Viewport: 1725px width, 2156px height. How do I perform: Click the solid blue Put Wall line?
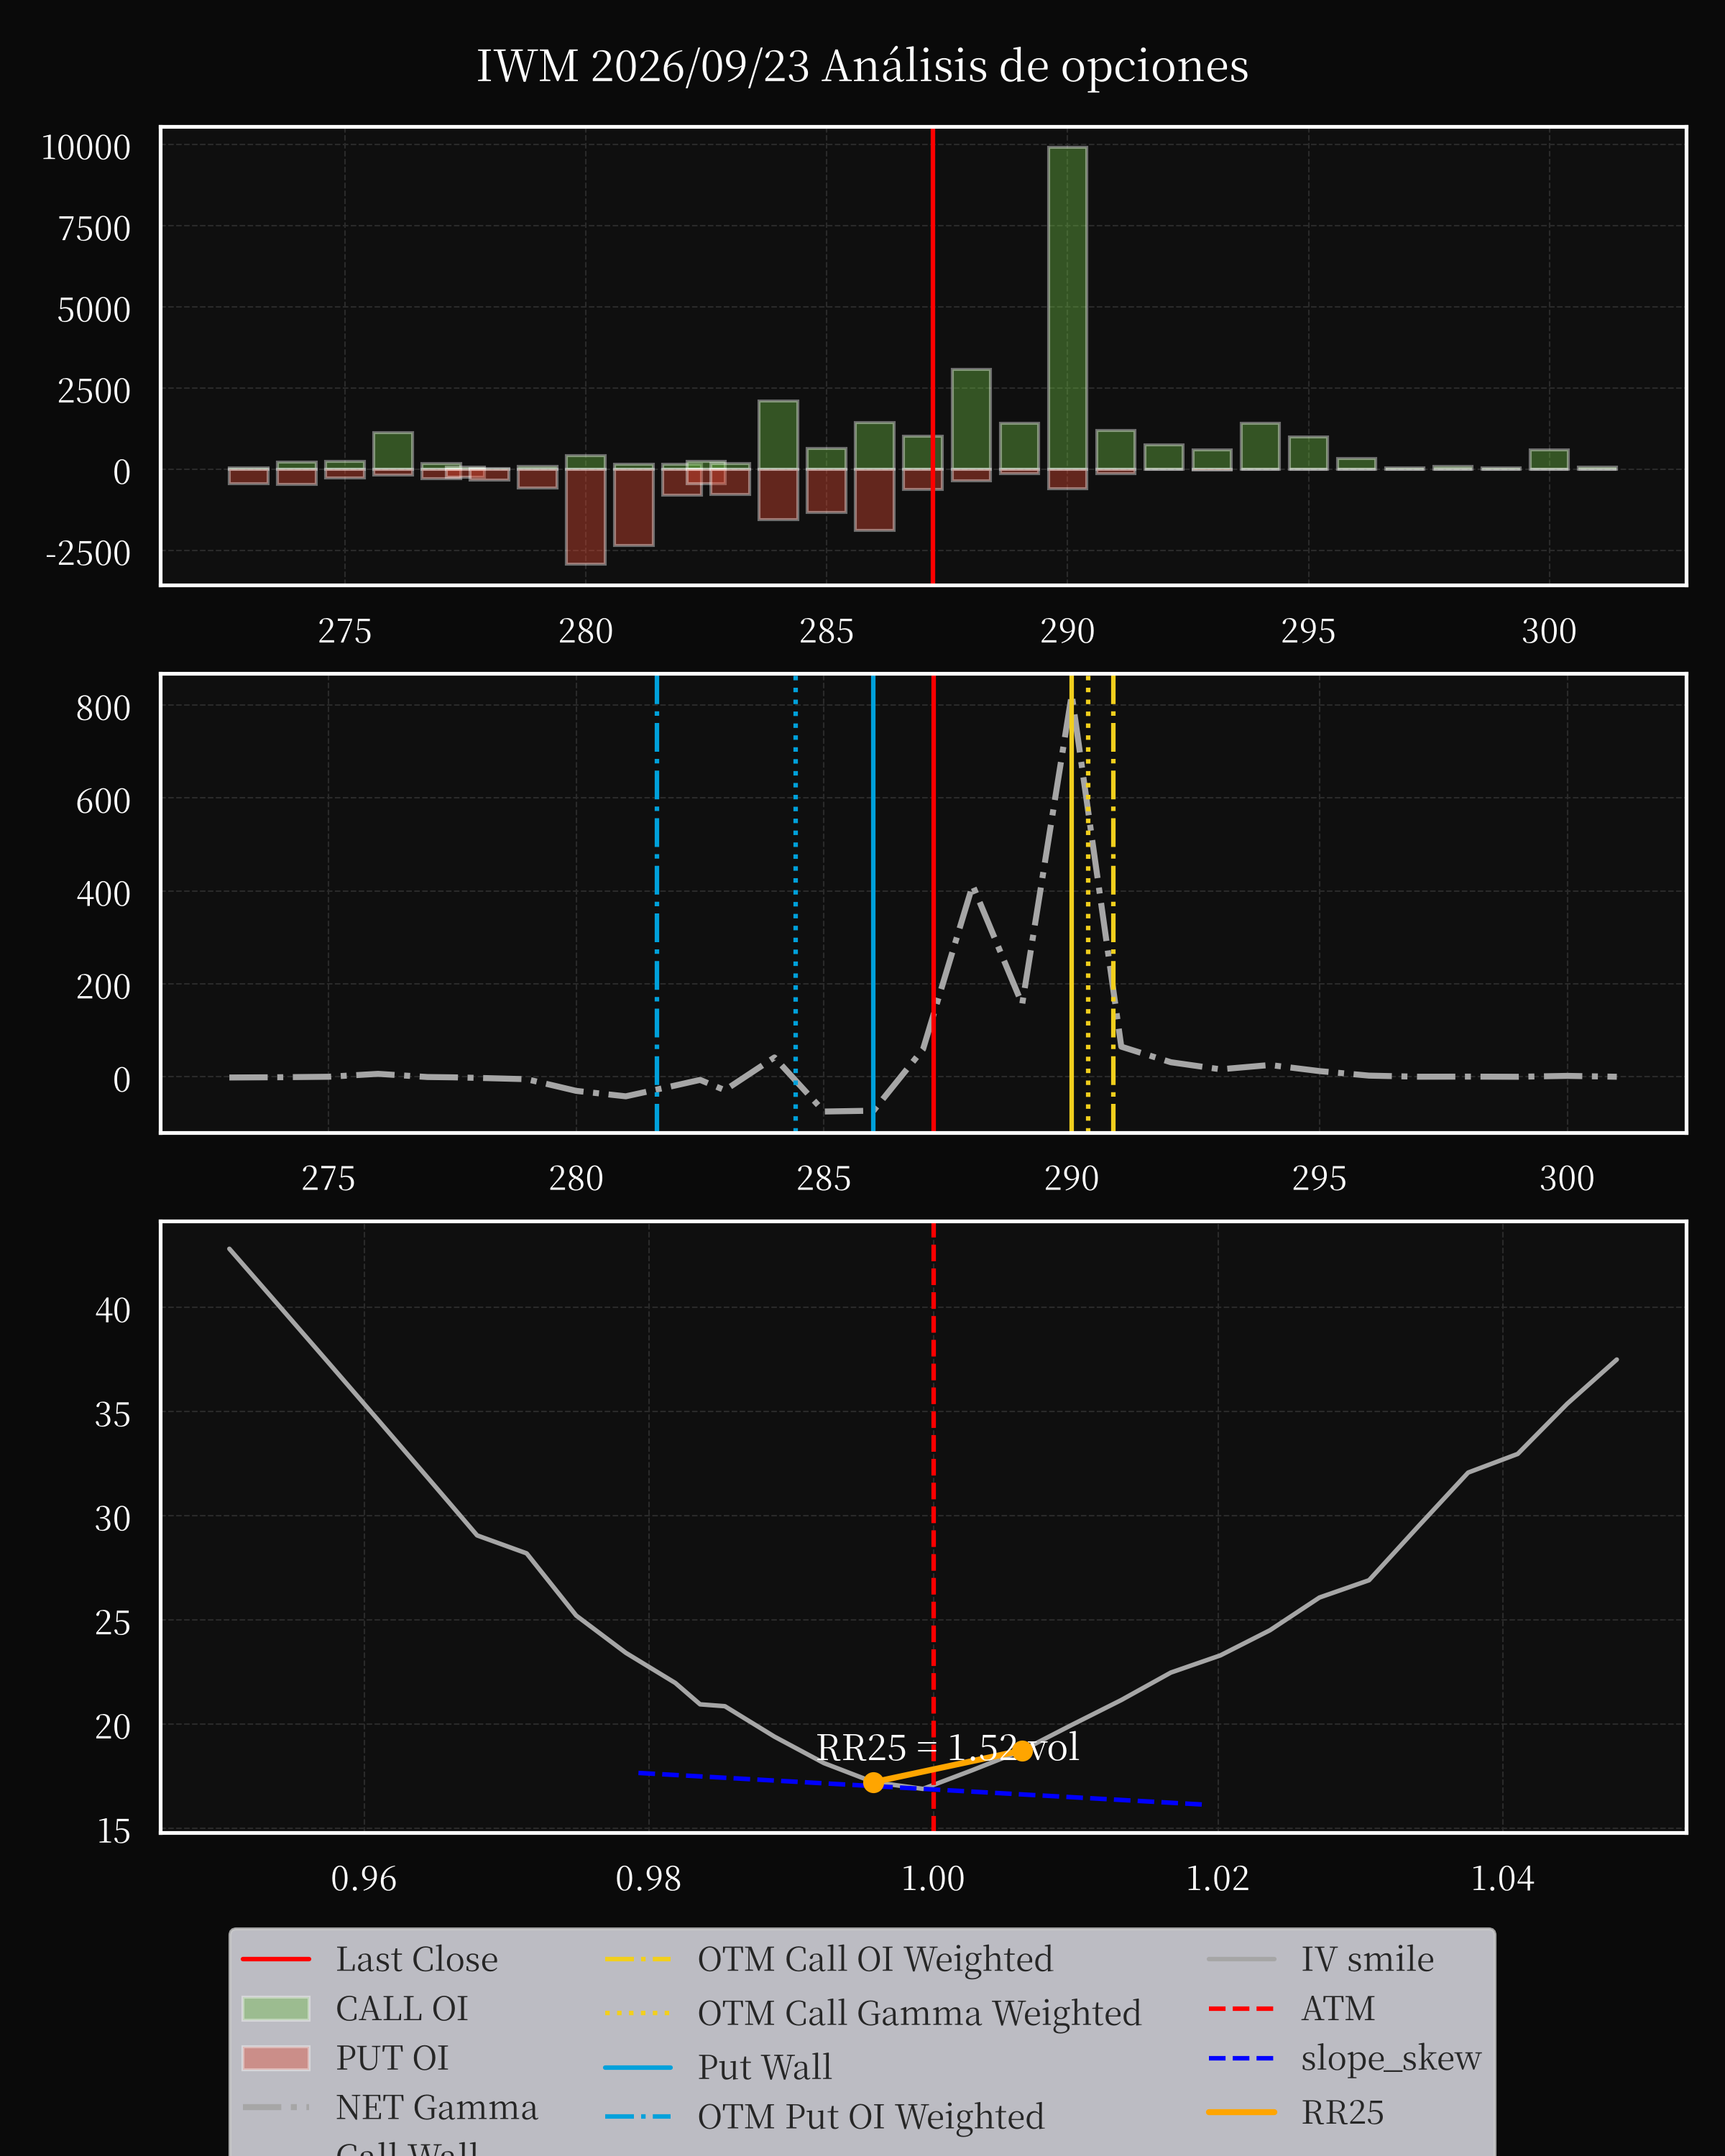873,903
